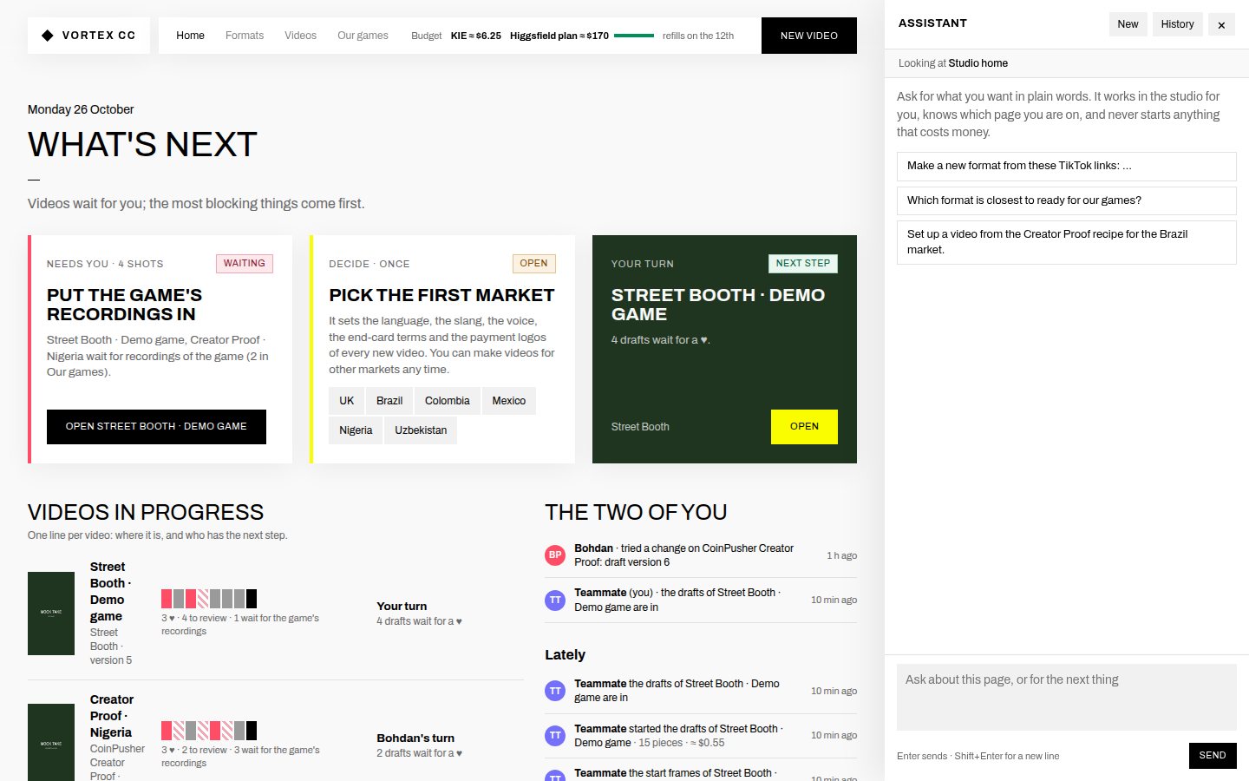The height and width of the screenshot is (781, 1249).
Task: Select the Uzbekistan market chip
Action: click(421, 430)
